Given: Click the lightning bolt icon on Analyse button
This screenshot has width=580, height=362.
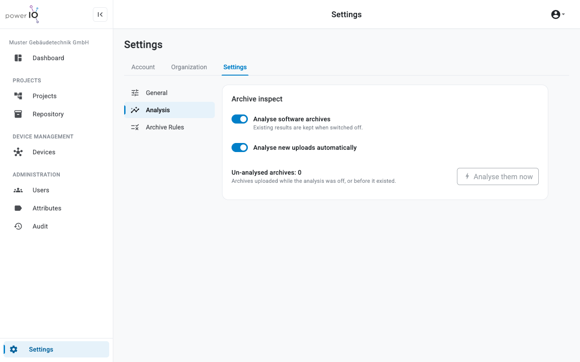Looking at the screenshot, I should click(x=467, y=176).
